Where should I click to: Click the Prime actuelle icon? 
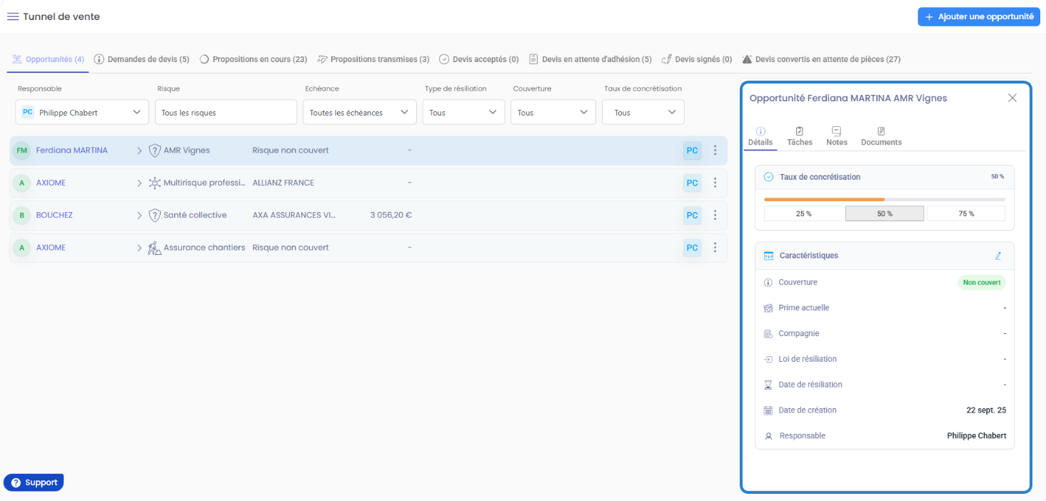tap(768, 308)
